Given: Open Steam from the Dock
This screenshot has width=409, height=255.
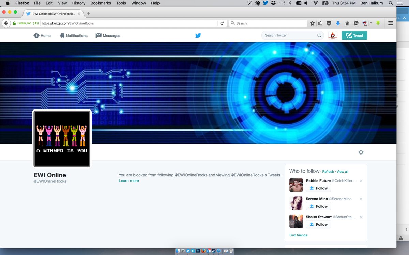Looking at the screenshot, I should pyautogui.click(x=213, y=251).
